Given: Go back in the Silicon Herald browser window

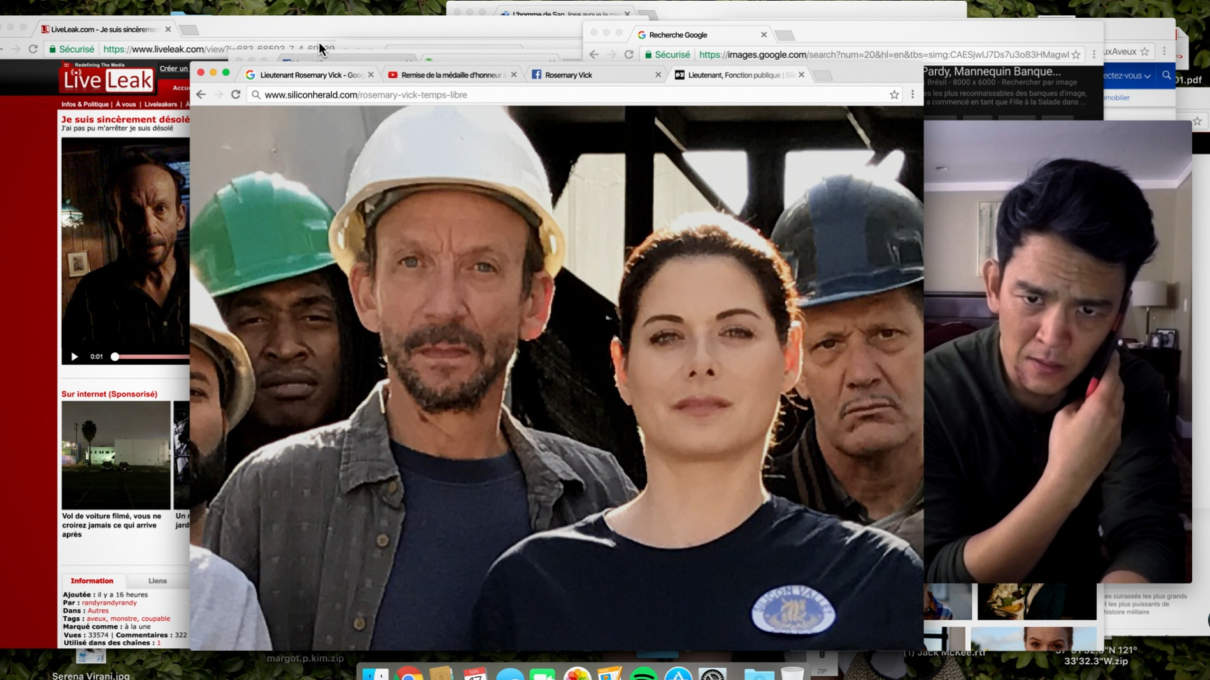Looking at the screenshot, I should point(201,95).
